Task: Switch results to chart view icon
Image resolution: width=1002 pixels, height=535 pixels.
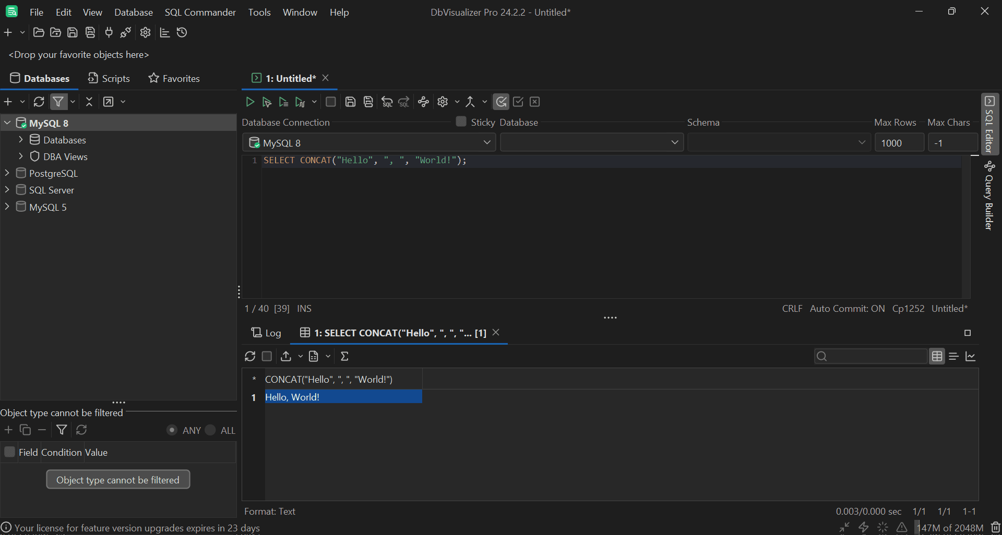Action: pyautogui.click(x=971, y=356)
